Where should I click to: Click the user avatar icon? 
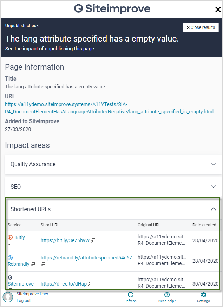[x=8, y=297]
